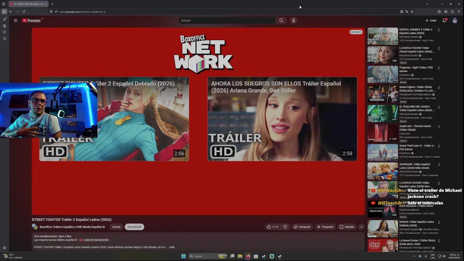Open the notifications bell

coord(444,21)
